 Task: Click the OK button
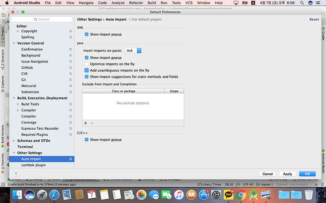(307, 174)
